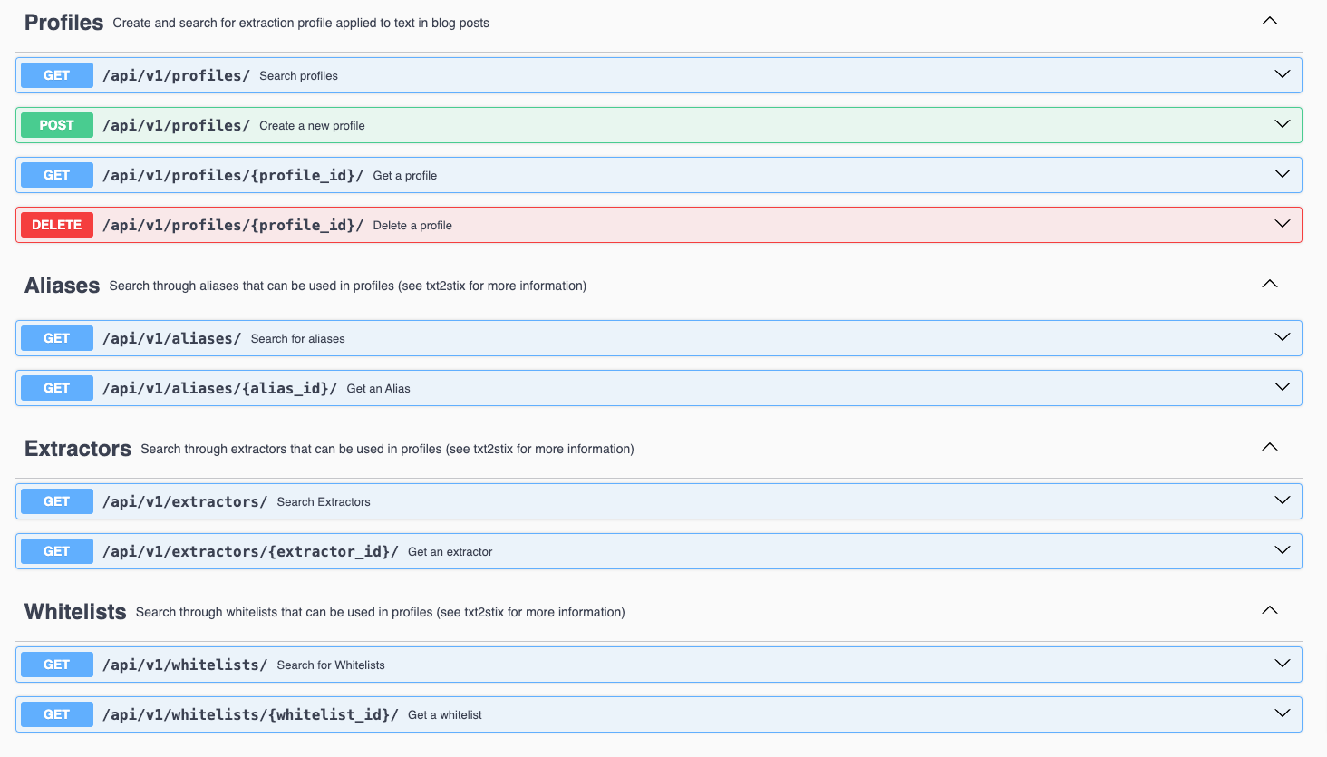Click the GET badge on /api/v1/whitelists/
This screenshot has width=1327, height=757.
coord(56,664)
